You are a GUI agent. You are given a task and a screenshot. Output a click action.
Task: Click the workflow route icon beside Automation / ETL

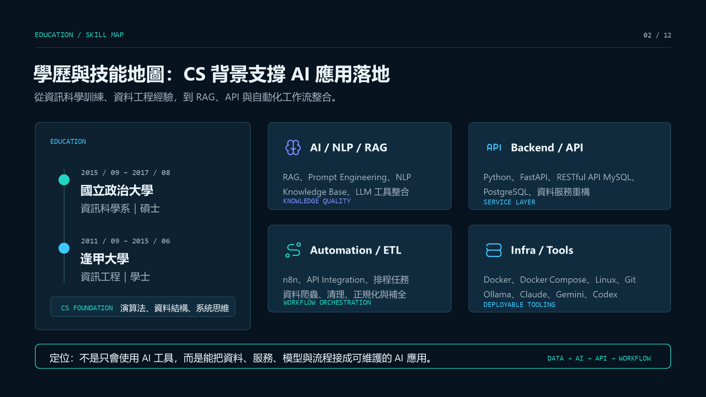tap(293, 250)
